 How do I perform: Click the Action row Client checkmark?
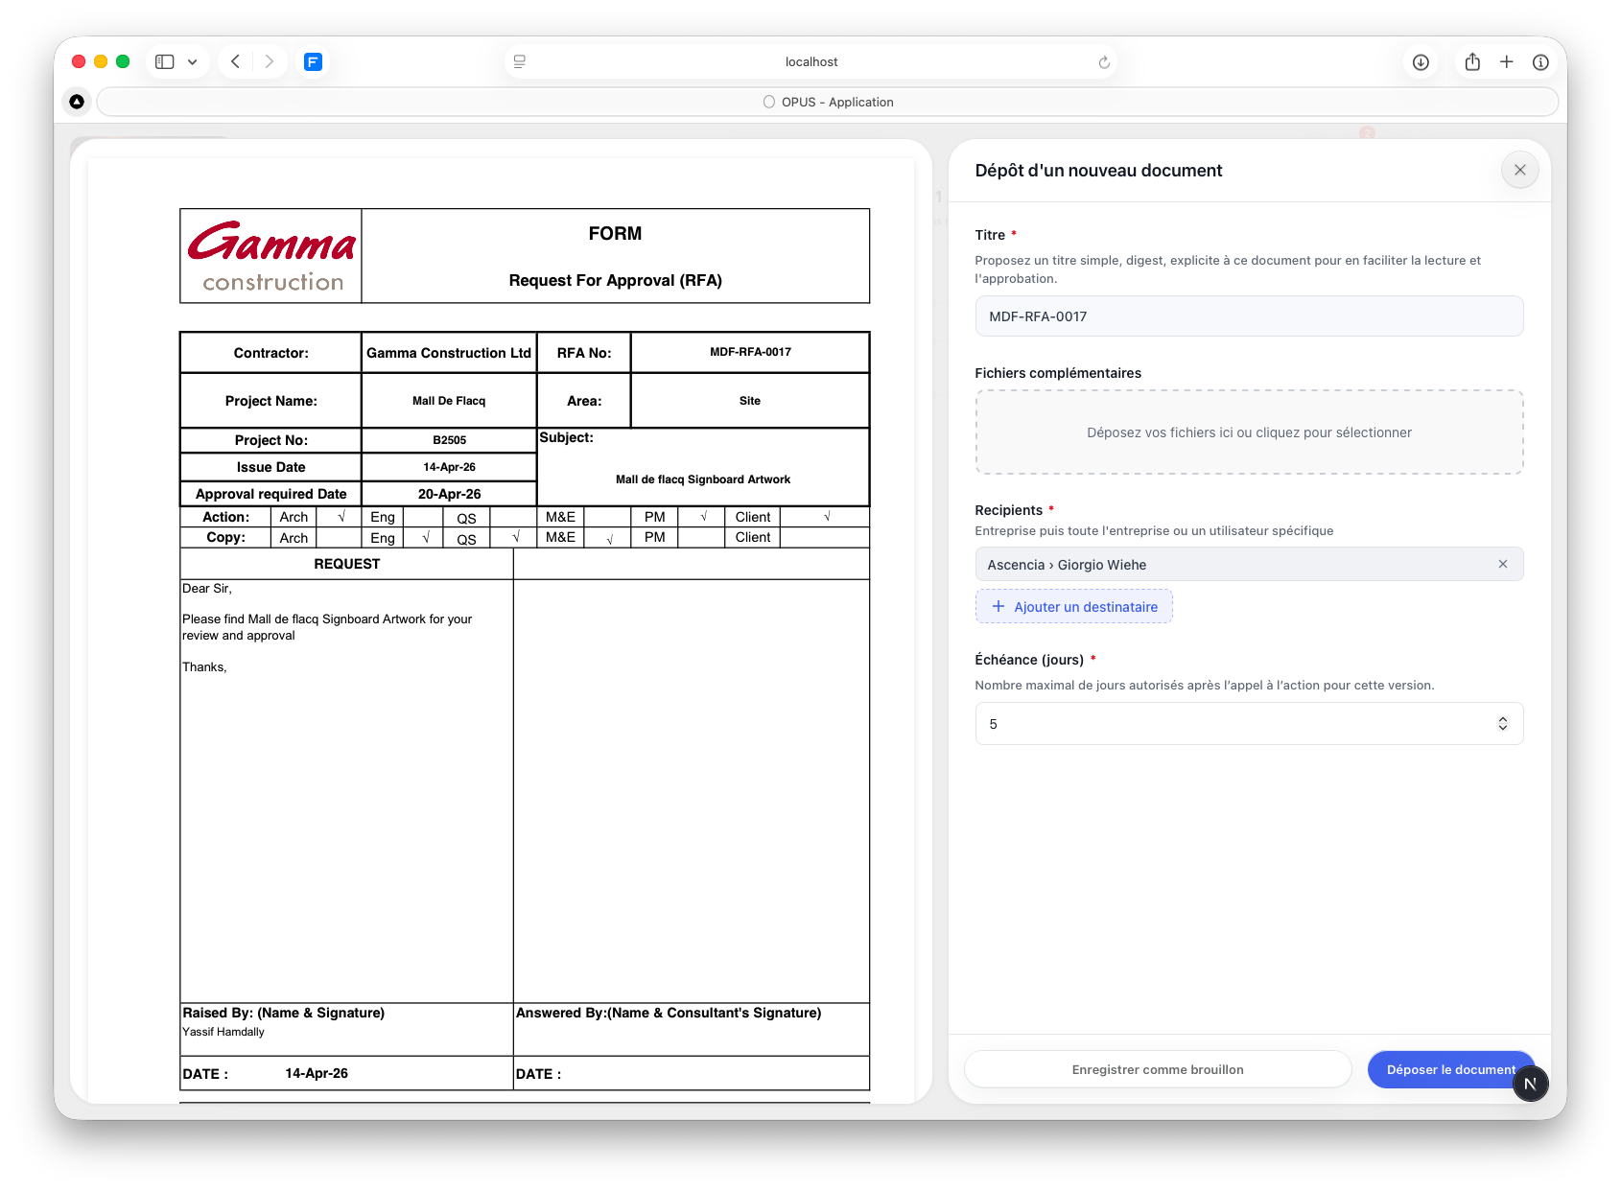[x=826, y=517]
